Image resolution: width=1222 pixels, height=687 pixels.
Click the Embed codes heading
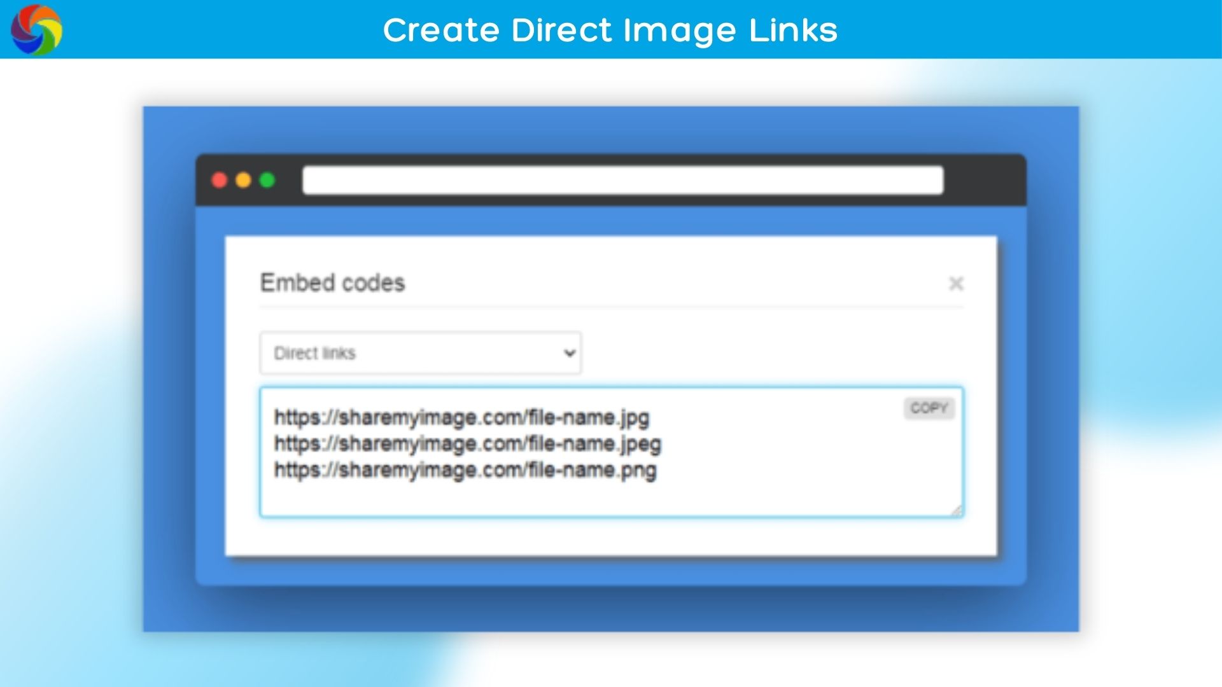tap(332, 283)
